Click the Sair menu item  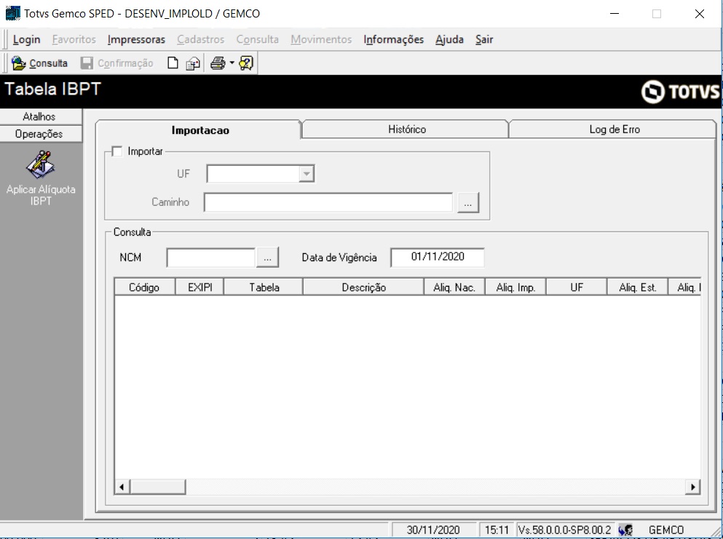[484, 39]
